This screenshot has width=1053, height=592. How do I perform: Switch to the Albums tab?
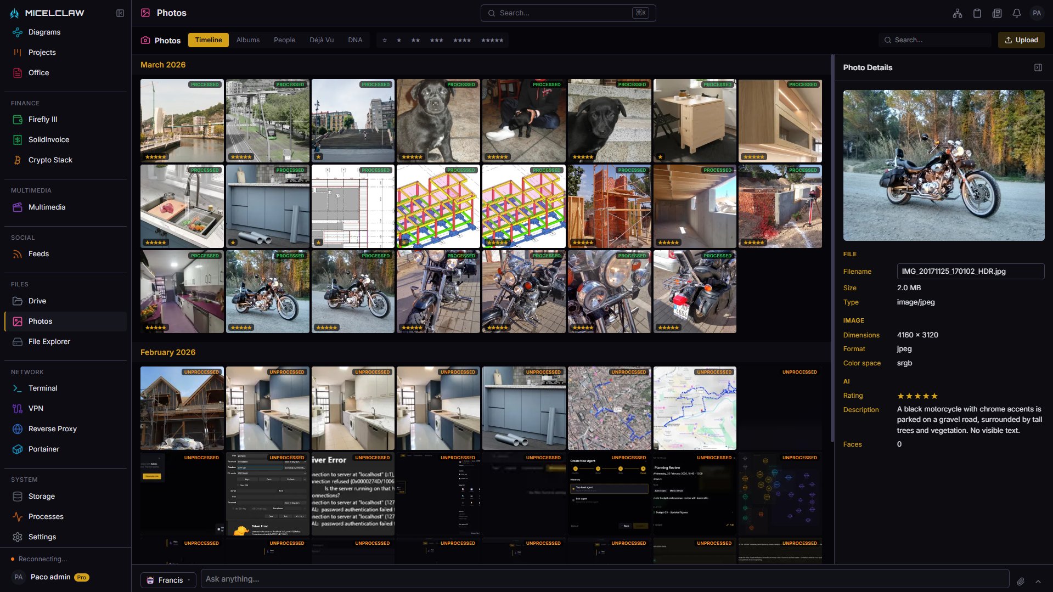point(248,40)
